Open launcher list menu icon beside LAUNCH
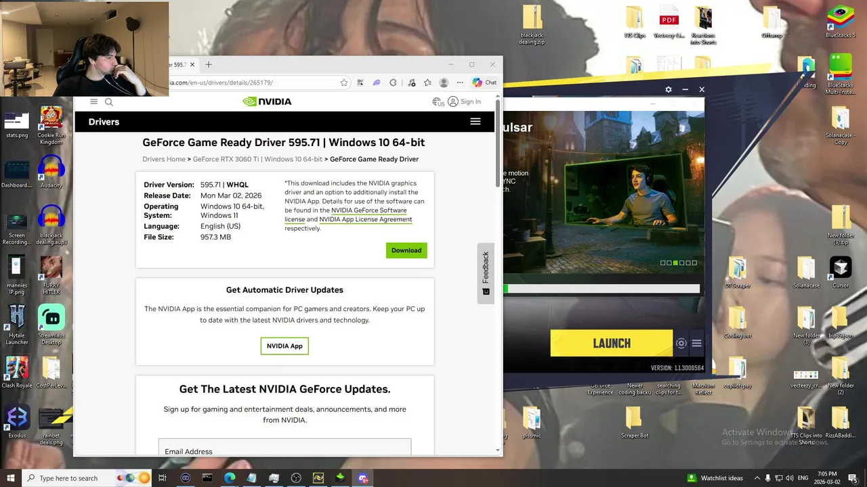This screenshot has width=867, height=487. tap(696, 344)
